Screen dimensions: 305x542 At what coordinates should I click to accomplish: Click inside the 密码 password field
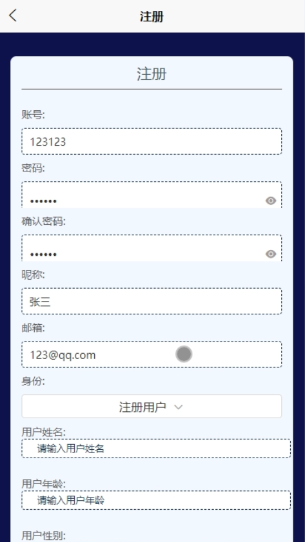pos(152,195)
